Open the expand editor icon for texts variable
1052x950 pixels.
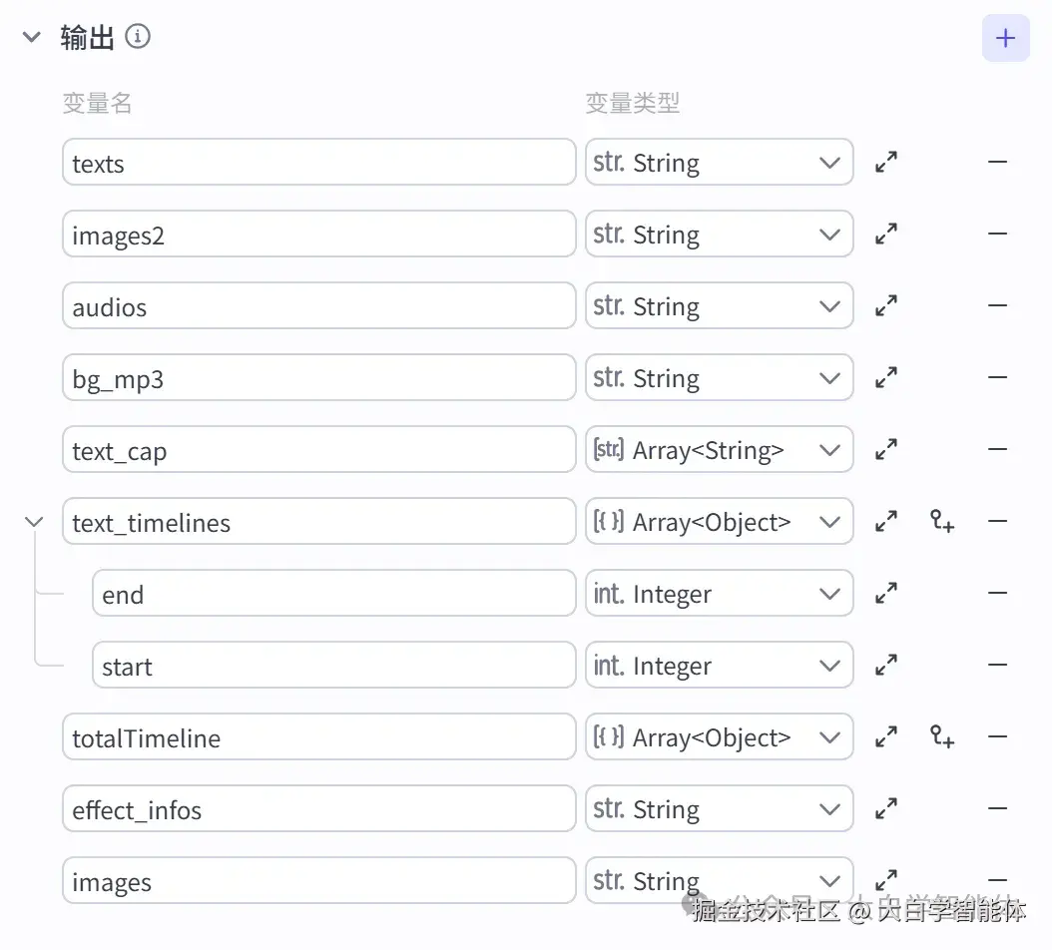[x=886, y=161]
